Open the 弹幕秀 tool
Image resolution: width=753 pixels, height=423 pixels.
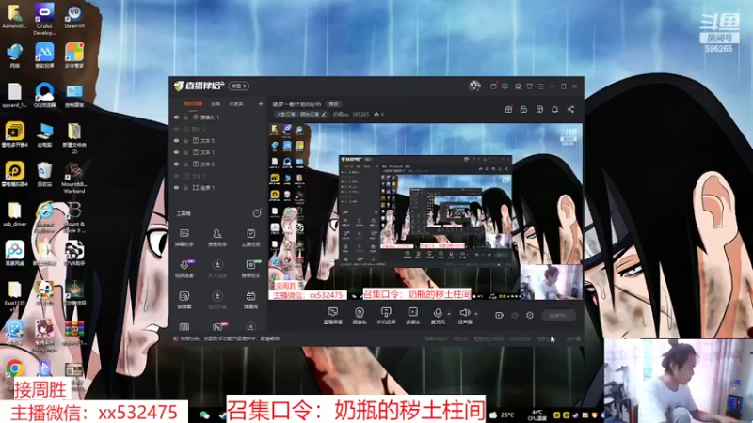coord(250,300)
